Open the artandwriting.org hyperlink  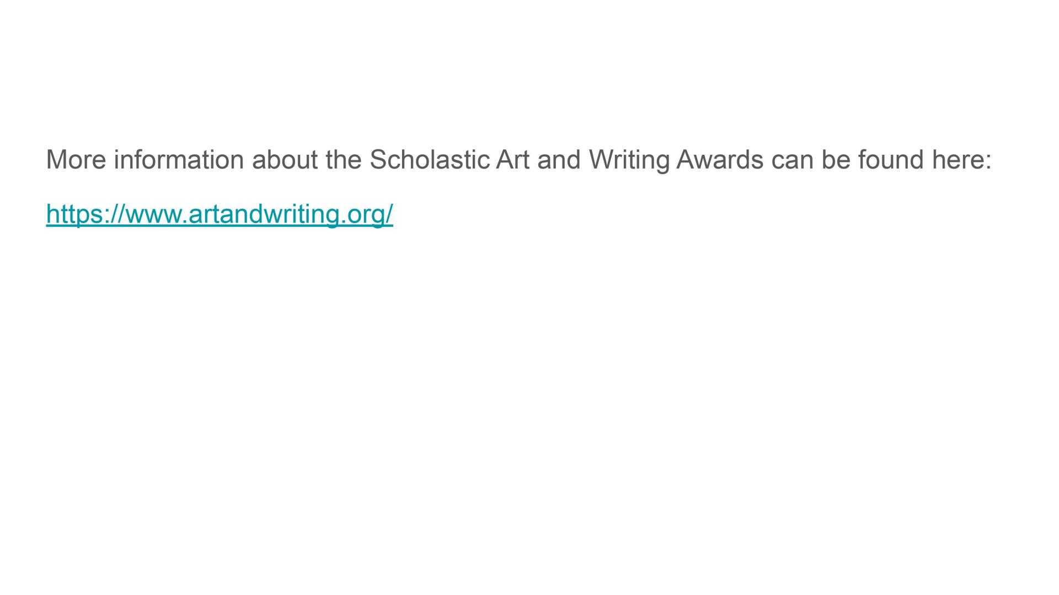(x=220, y=214)
